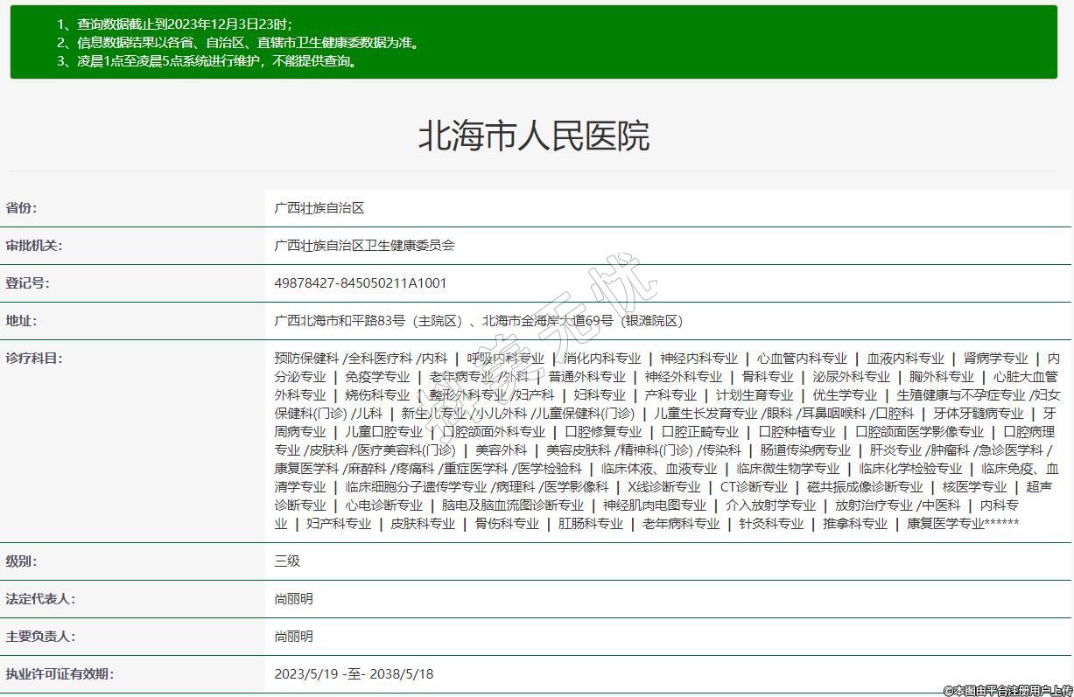Screen dimensions: 1074x697
Task: Click the 法定代表人 row label
Action: [40, 599]
